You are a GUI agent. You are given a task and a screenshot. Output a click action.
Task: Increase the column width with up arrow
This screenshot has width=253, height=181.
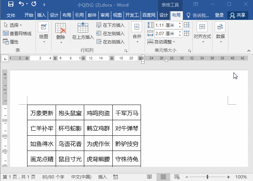pyautogui.click(x=180, y=32)
